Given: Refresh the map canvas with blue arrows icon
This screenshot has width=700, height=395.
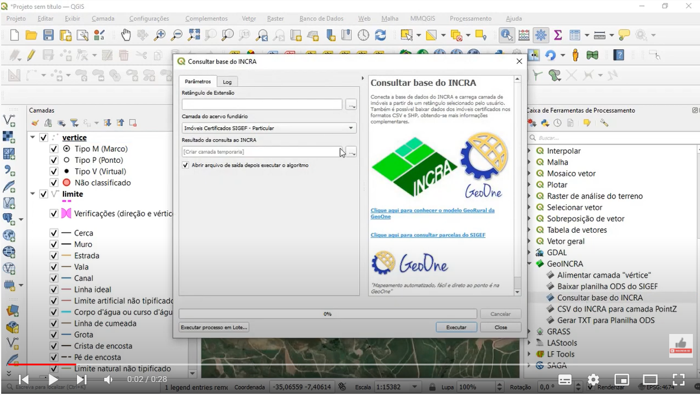Looking at the screenshot, I should click(380, 35).
